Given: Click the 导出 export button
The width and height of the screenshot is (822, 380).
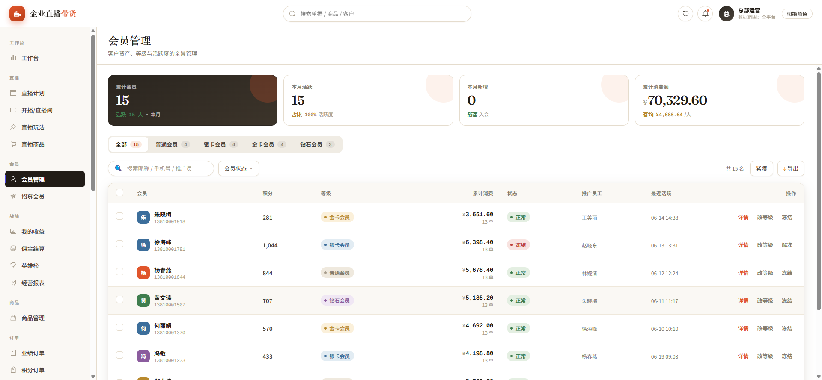Looking at the screenshot, I should (x=791, y=168).
